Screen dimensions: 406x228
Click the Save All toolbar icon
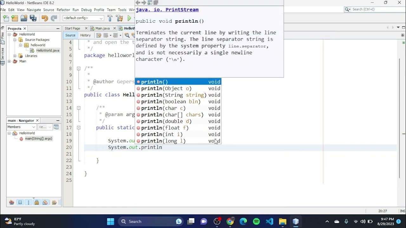coord(33,18)
